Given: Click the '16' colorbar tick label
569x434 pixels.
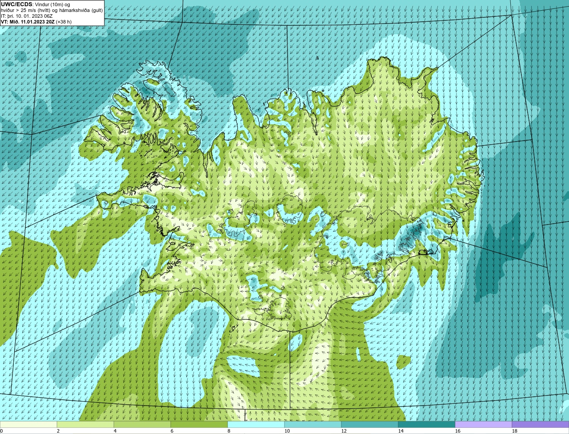Looking at the screenshot, I should click(458, 431).
